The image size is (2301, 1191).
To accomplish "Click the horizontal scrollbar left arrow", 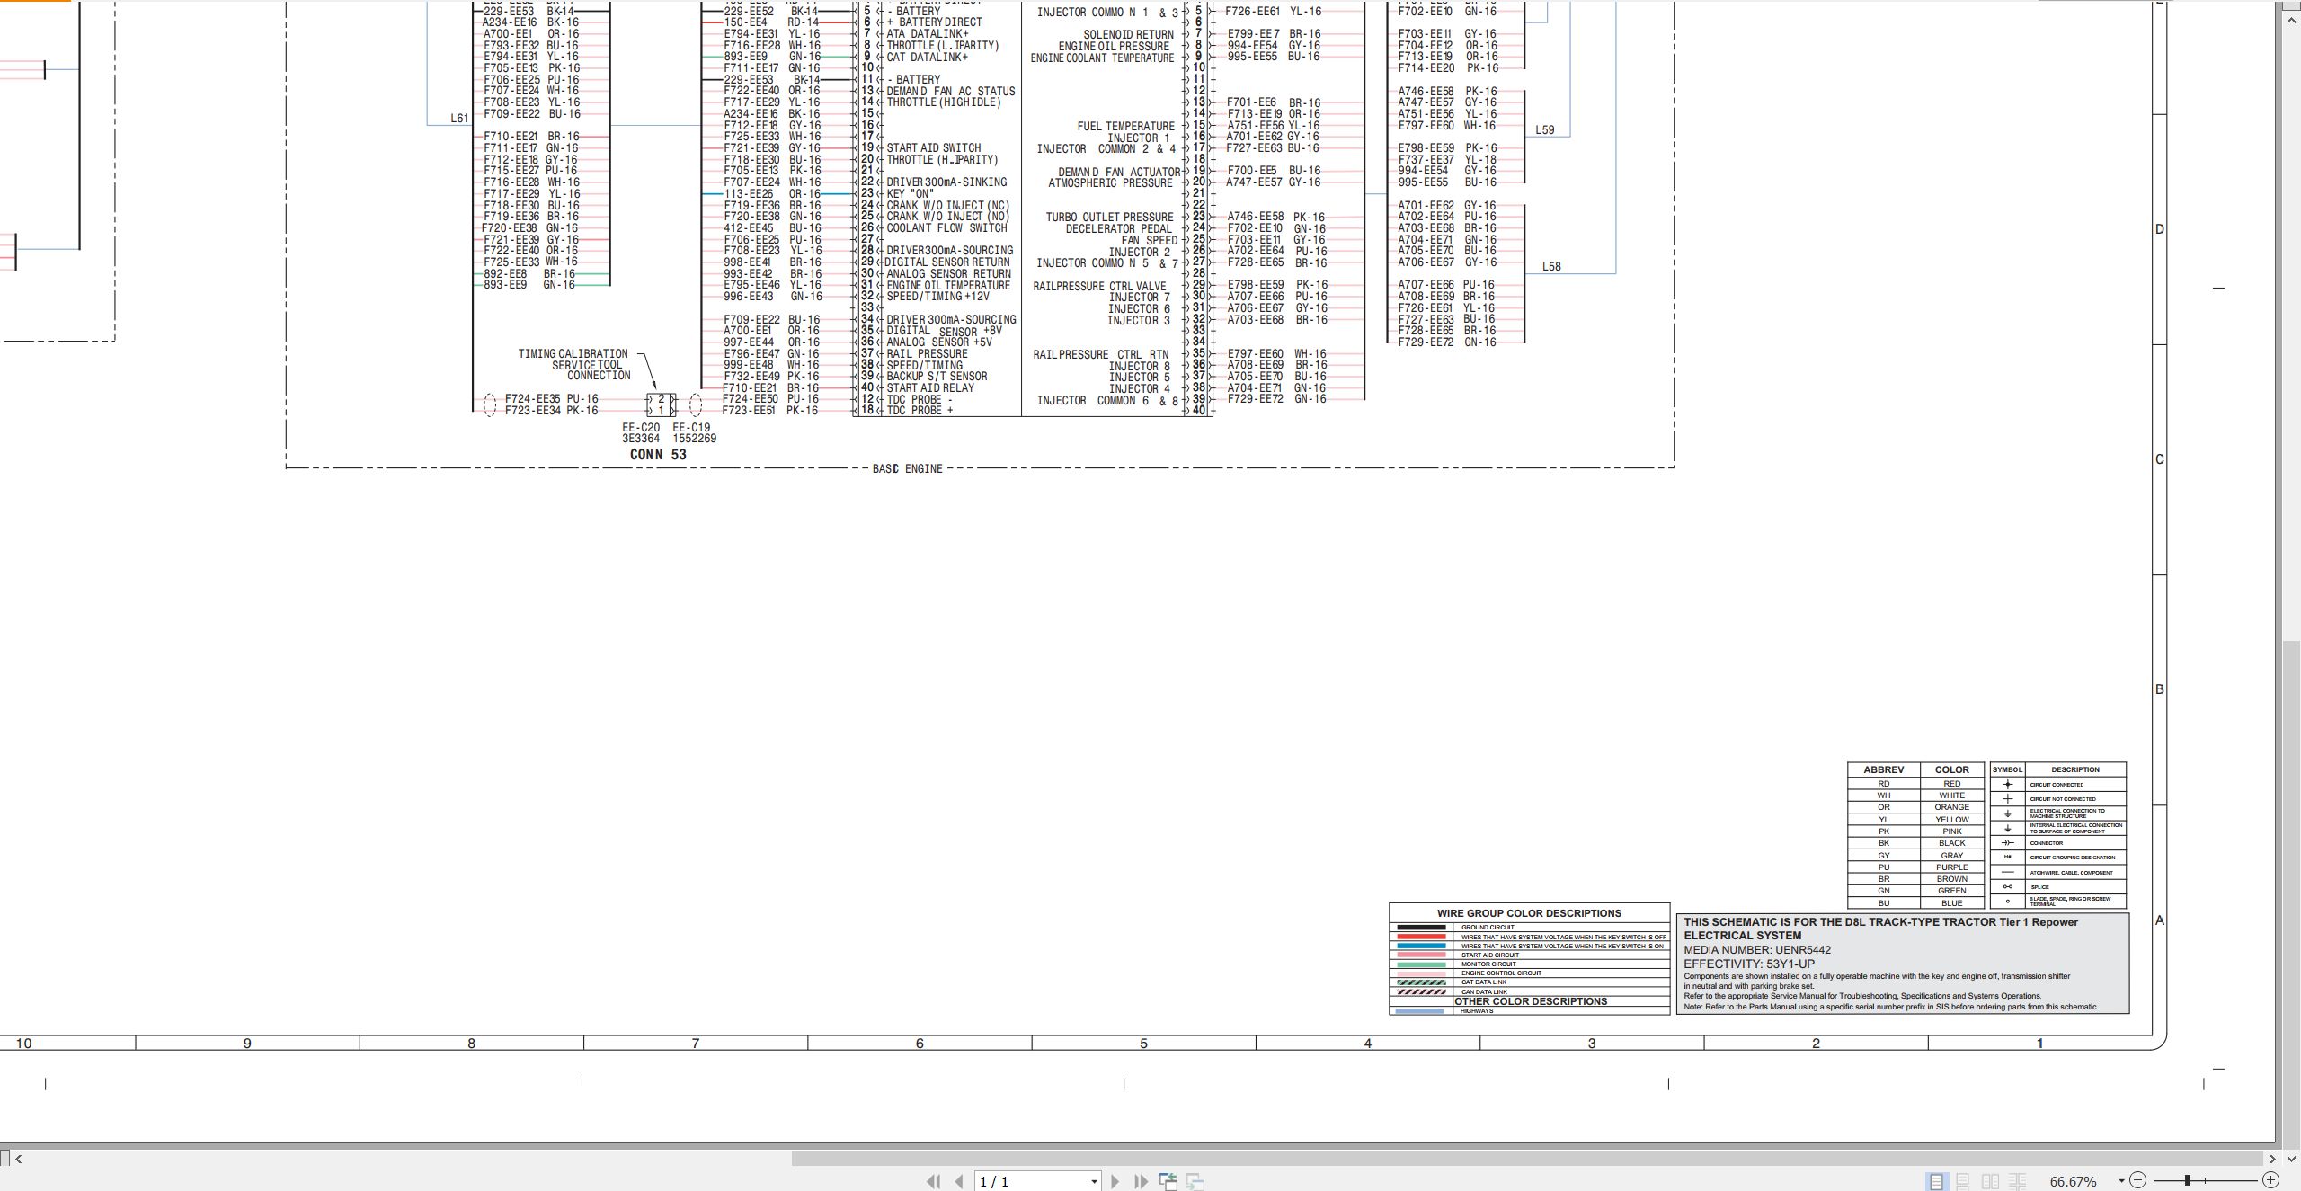I will (x=18, y=1159).
